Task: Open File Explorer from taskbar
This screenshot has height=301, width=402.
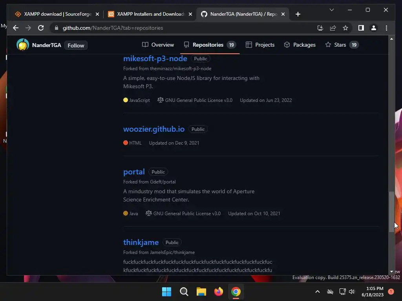Action: [201, 292]
